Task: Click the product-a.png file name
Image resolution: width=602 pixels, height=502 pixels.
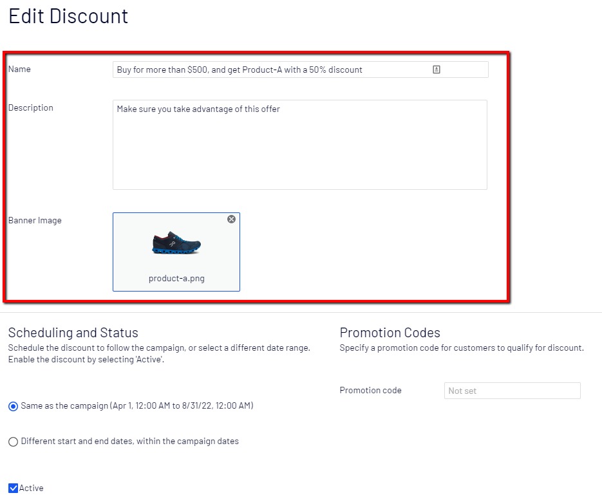Action: (176, 279)
